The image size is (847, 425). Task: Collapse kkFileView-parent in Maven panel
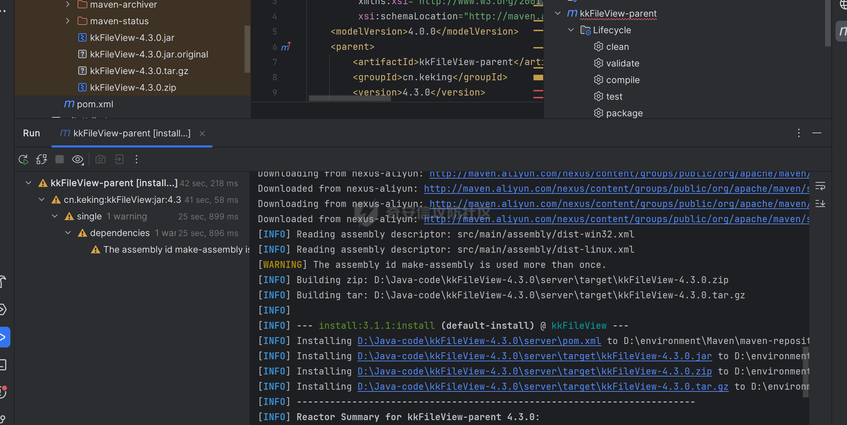[x=558, y=13]
